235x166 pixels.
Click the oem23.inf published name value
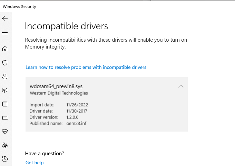coord(76,123)
